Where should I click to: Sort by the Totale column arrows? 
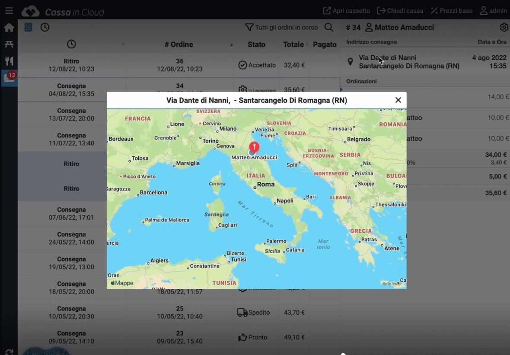tap(307, 44)
